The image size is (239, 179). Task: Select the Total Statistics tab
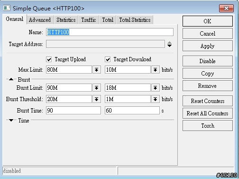coord(135,20)
